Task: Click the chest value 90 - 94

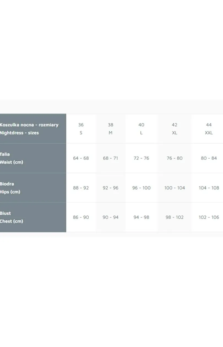Action: [x=110, y=217]
